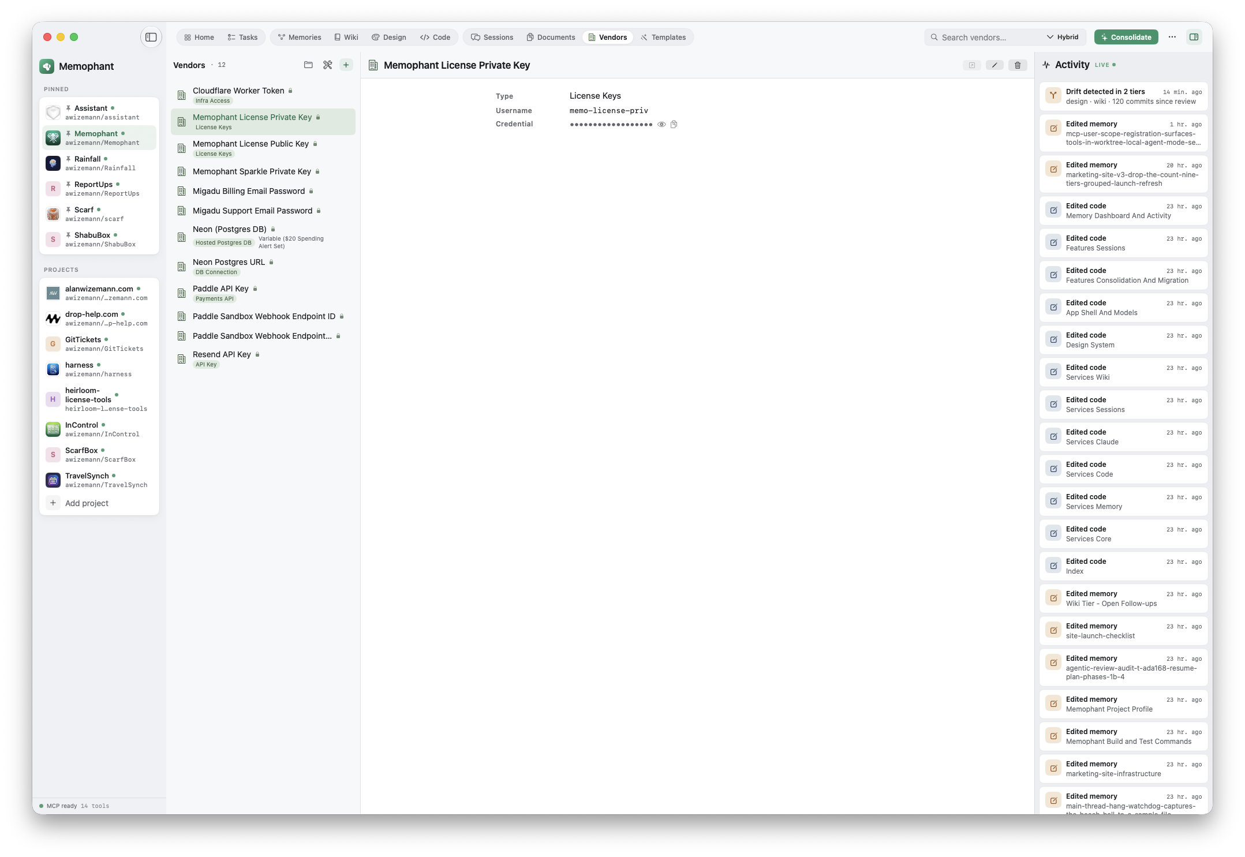Open the Documents tab
The height and width of the screenshot is (857, 1245).
(x=551, y=37)
